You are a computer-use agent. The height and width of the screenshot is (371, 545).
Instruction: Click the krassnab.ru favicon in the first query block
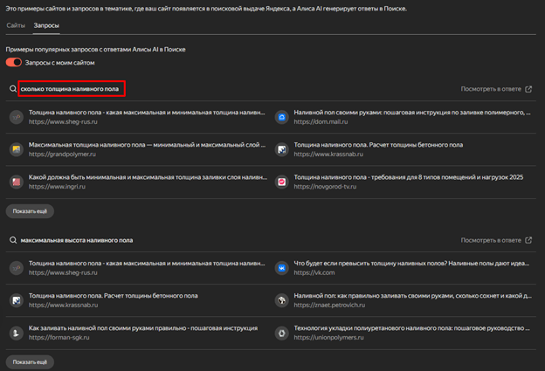[282, 149]
